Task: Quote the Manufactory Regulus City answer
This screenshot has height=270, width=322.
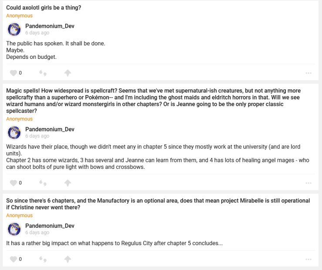Action: (x=43, y=259)
